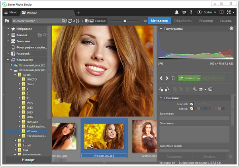Toggle the Гистограмма round indicator button
This screenshot has width=239, height=167.
(x=231, y=29)
